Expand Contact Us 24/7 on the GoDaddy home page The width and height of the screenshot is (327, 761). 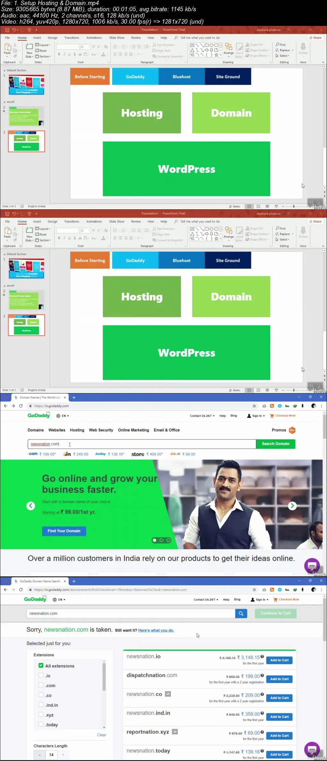[202, 416]
